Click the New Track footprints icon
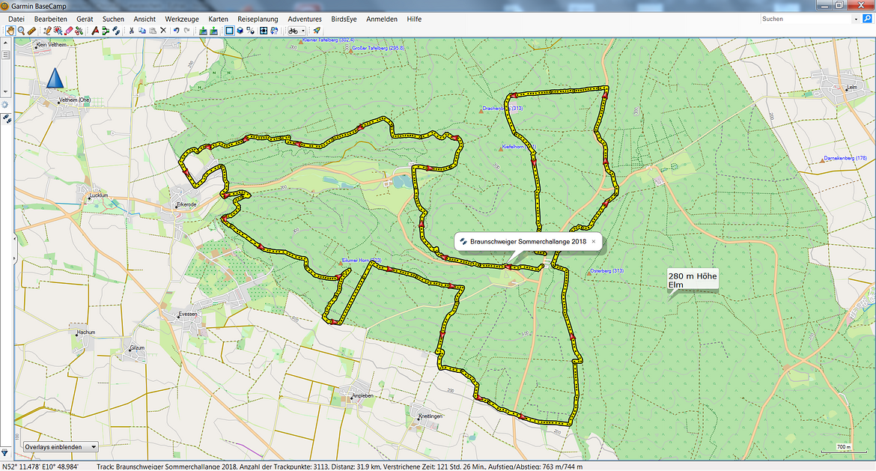This screenshot has height=471, width=876. (x=115, y=31)
